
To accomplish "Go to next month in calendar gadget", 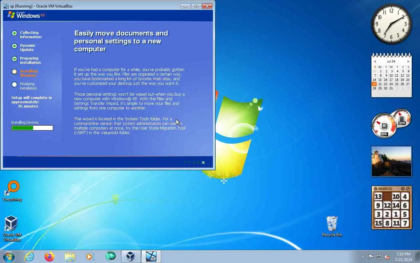I will pos(408,61).
